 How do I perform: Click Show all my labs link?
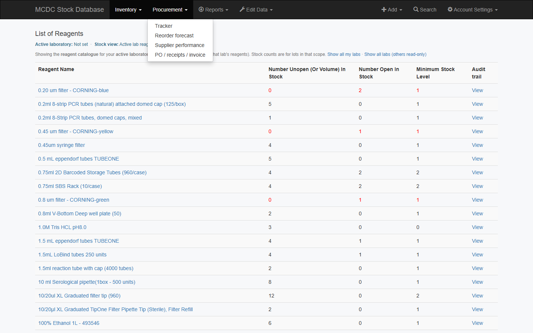[x=344, y=54]
